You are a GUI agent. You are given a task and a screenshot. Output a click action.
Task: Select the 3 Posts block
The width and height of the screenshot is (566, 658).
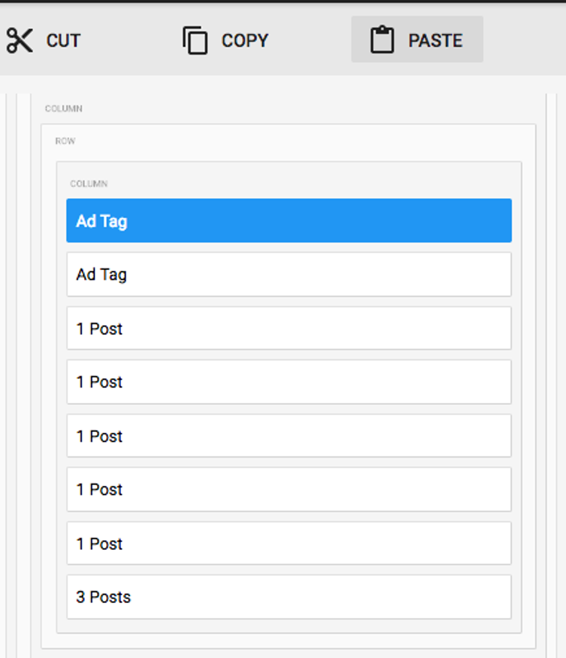(289, 597)
